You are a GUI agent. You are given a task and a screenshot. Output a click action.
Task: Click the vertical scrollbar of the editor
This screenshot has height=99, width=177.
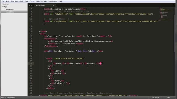174,34
